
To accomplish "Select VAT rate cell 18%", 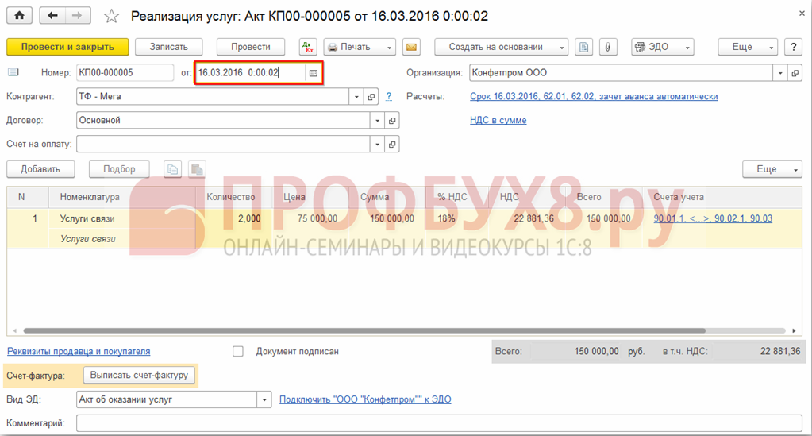I will click(456, 218).
